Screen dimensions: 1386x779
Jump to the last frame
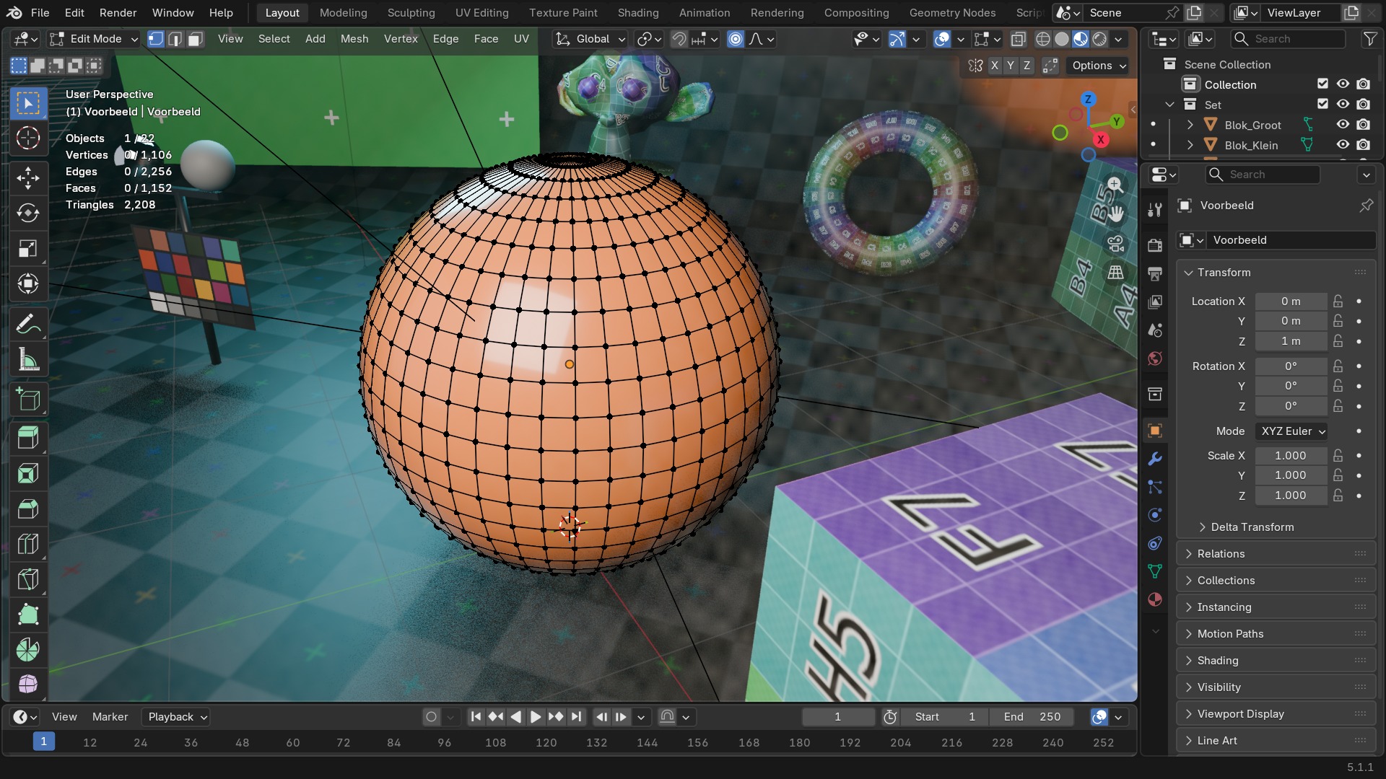[x=576, y=717]
